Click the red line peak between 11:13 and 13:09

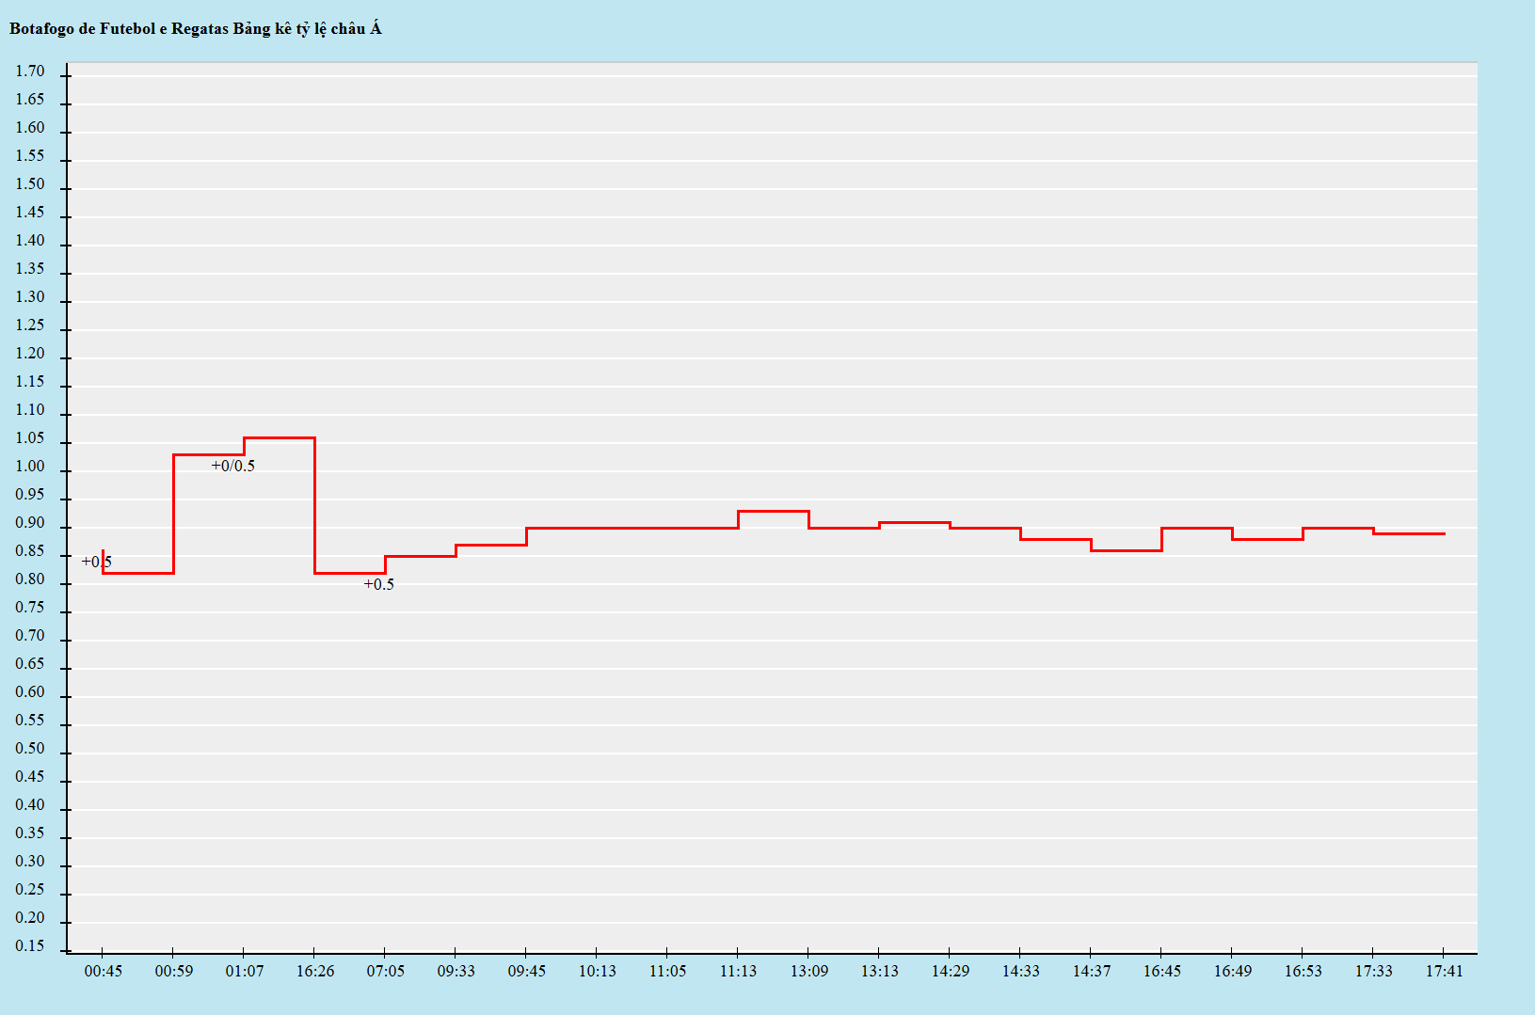coord(774,511)
